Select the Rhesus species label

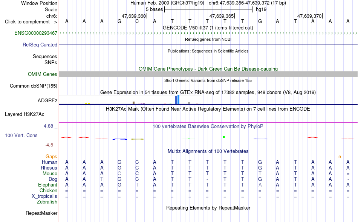[49, 168]
